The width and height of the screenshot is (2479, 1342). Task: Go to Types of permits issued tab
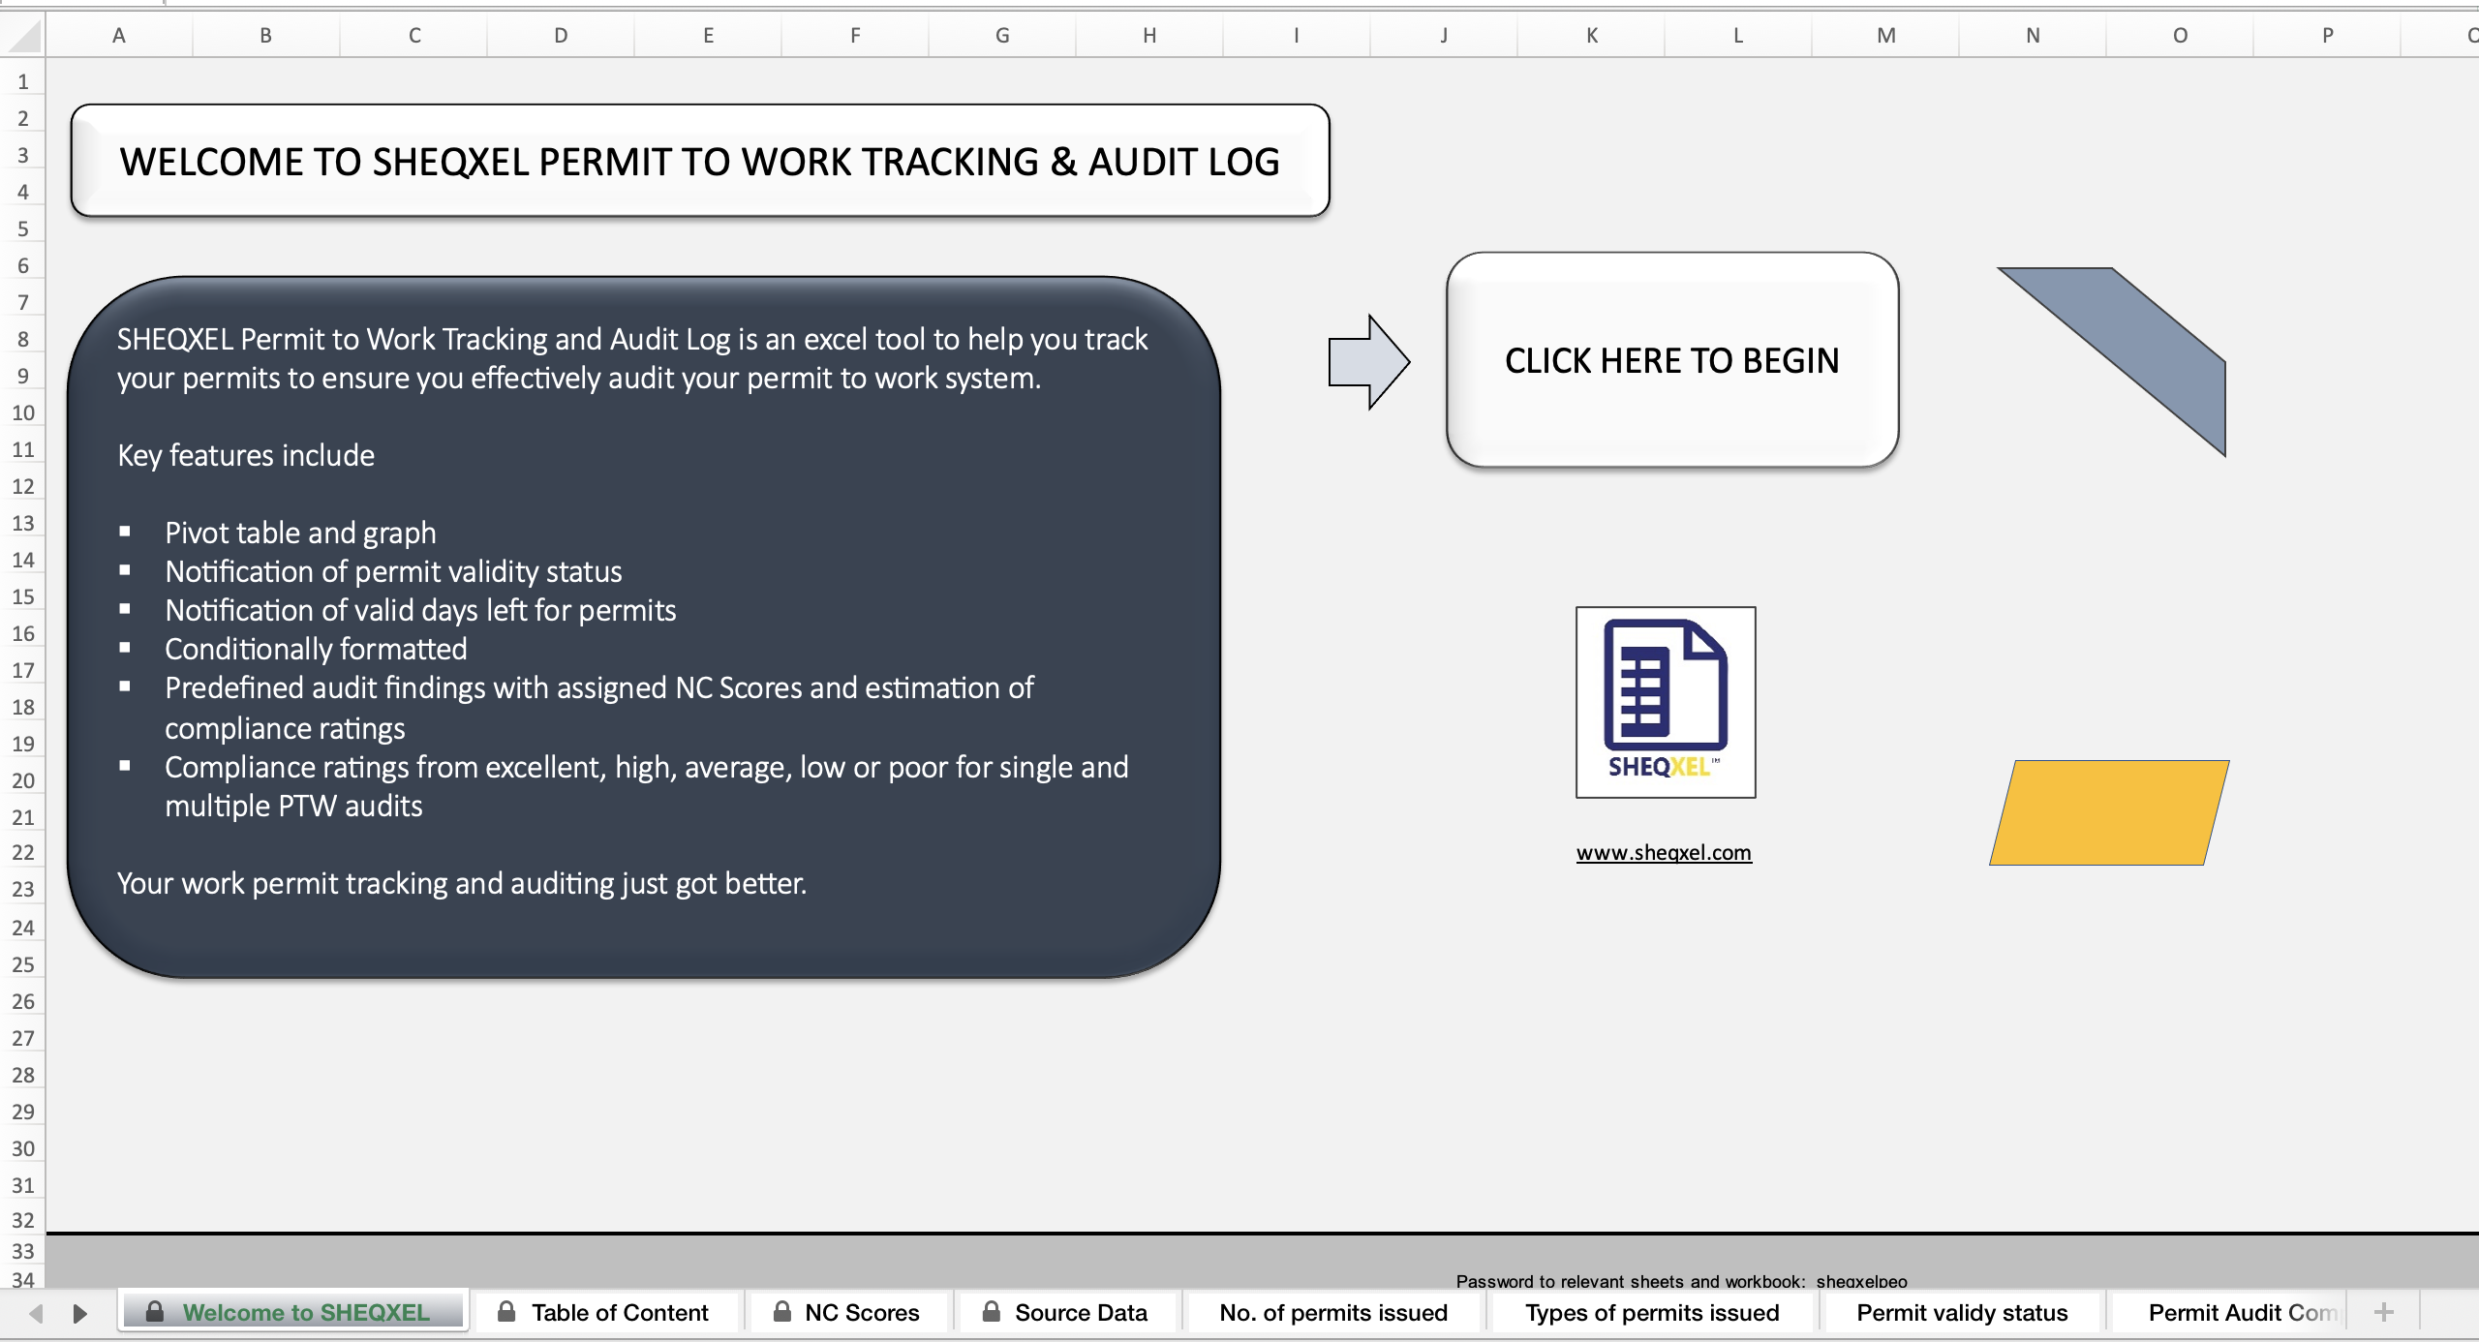[1652, 1313]
